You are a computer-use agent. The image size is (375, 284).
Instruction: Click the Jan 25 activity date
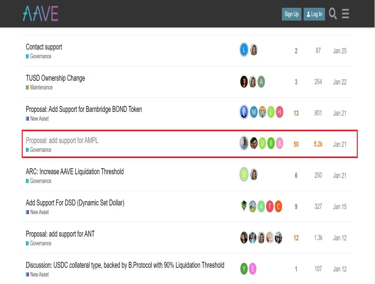pyautogui.click(x=340, y=51)
